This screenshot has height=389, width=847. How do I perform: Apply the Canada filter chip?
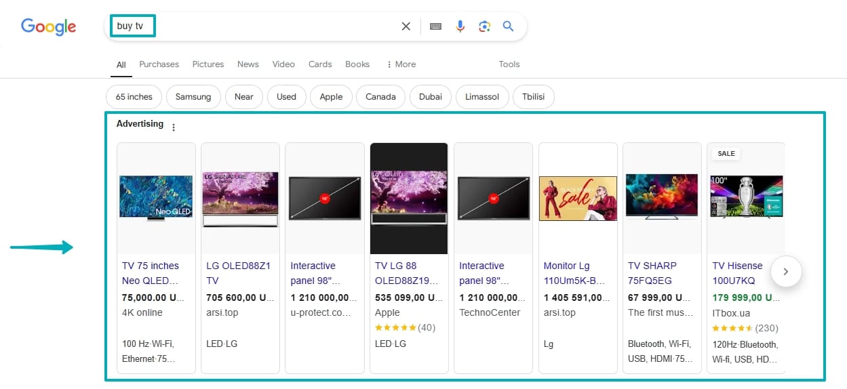pos(380,97)
